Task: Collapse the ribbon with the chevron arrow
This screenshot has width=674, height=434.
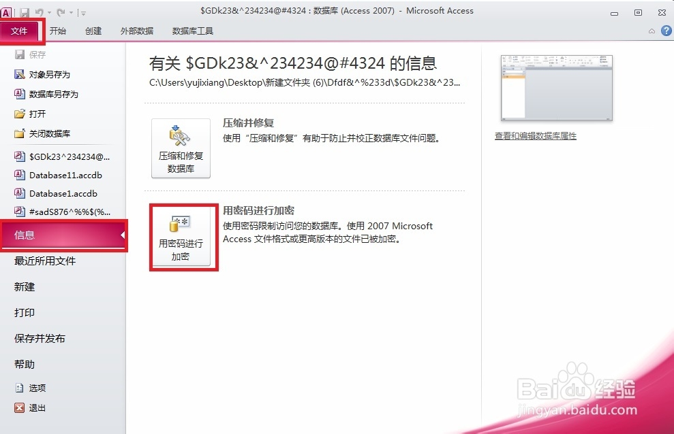Action: (652, 31)
